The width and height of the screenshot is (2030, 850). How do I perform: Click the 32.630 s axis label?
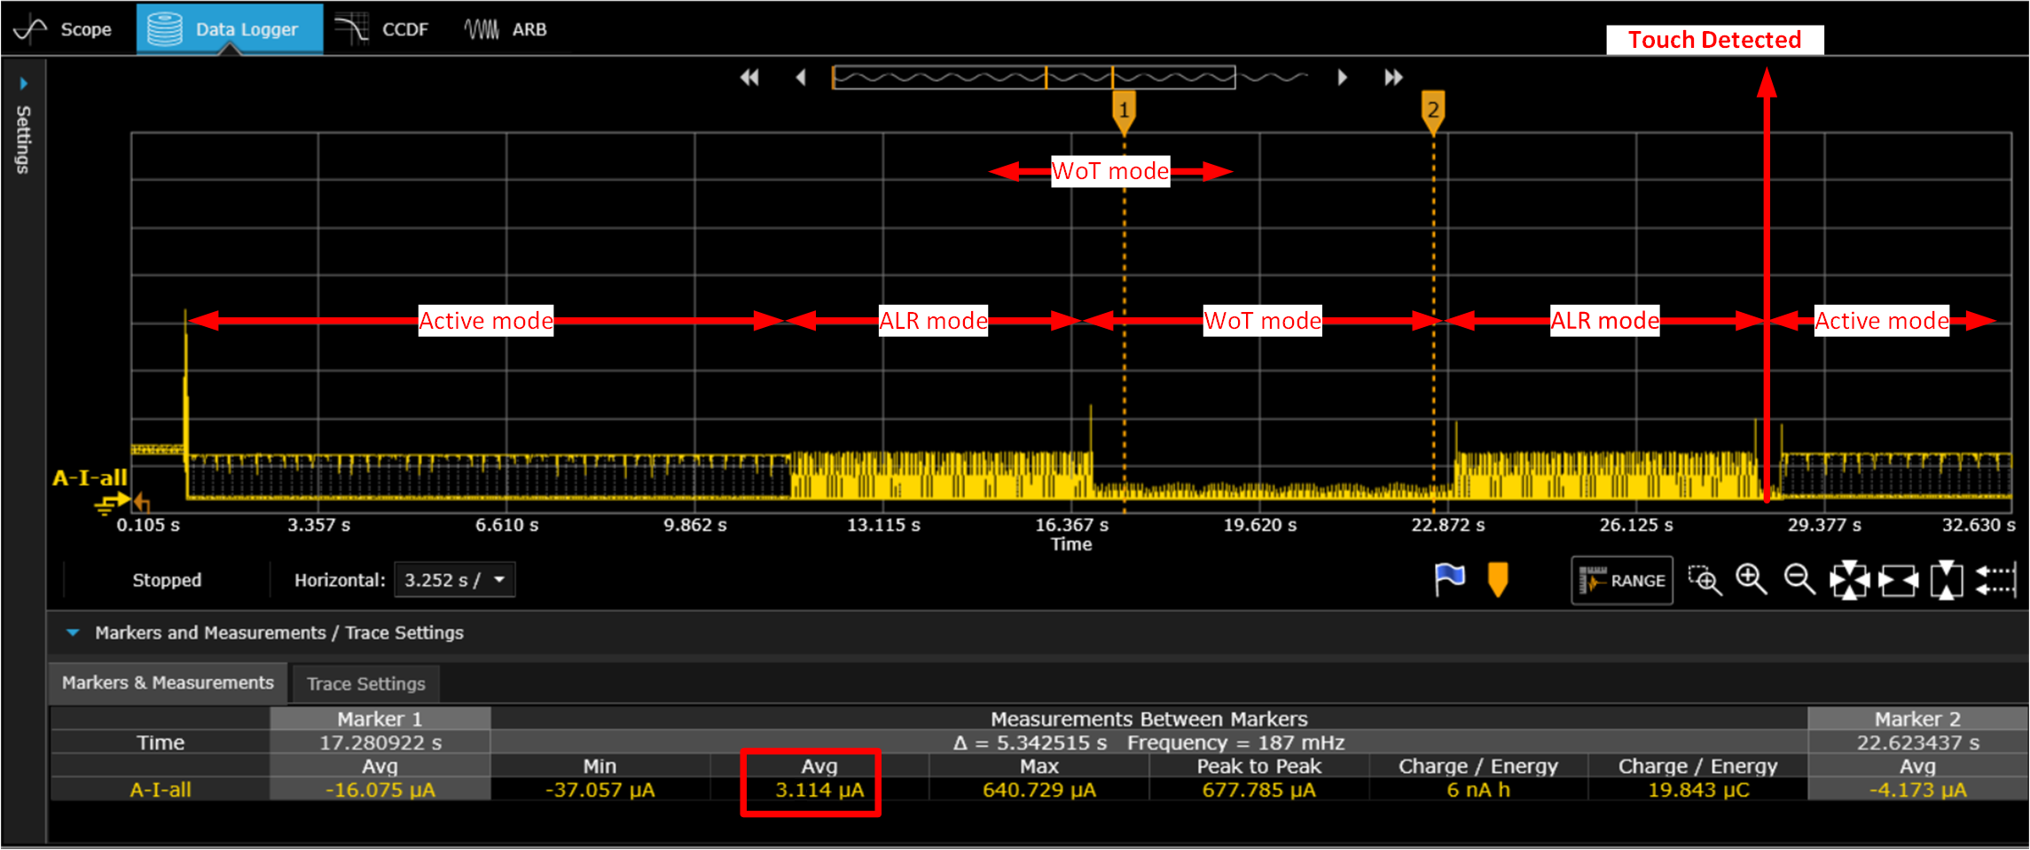1979,526
